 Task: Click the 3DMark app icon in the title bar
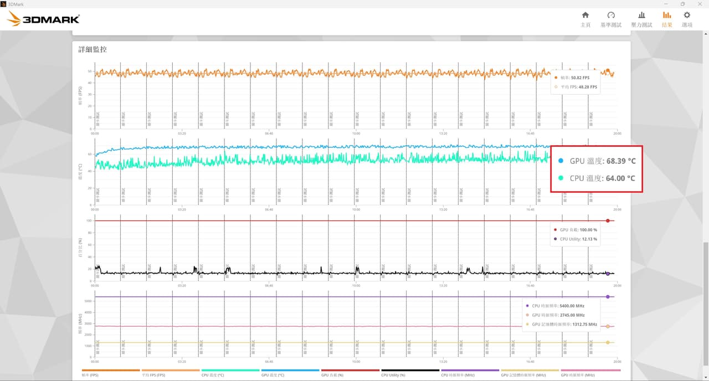4,4
